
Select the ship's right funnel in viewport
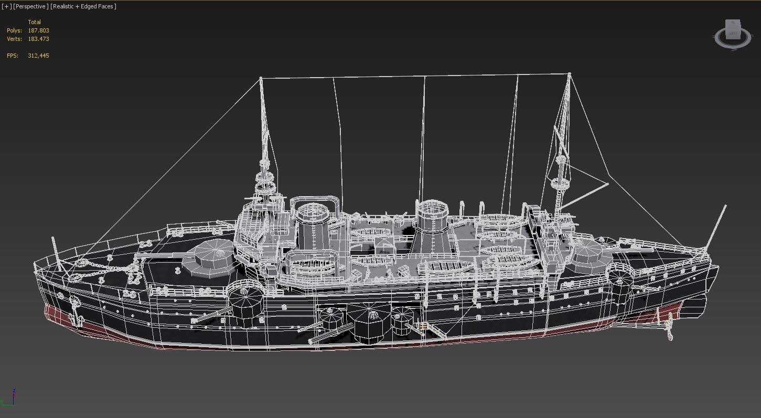[432, 227]
